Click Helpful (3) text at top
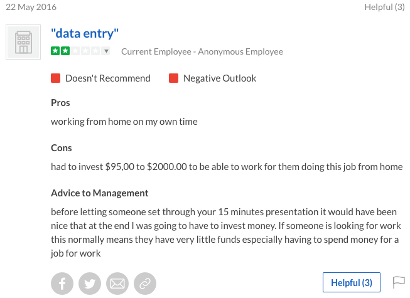 (384, 7)
